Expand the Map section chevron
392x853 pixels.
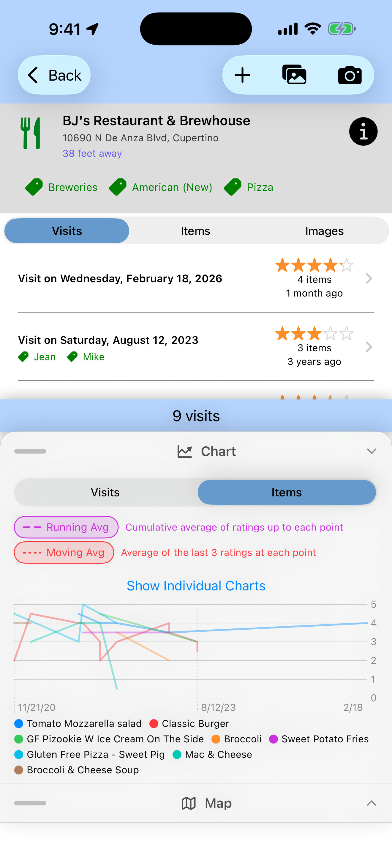tap(372, 803)
